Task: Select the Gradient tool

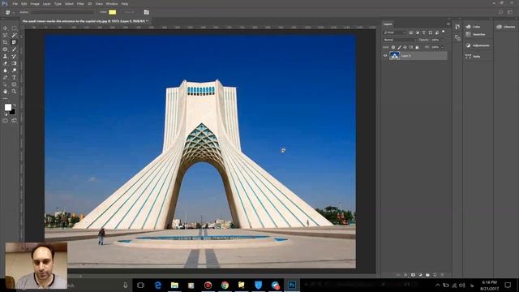Action: (14, 63)
